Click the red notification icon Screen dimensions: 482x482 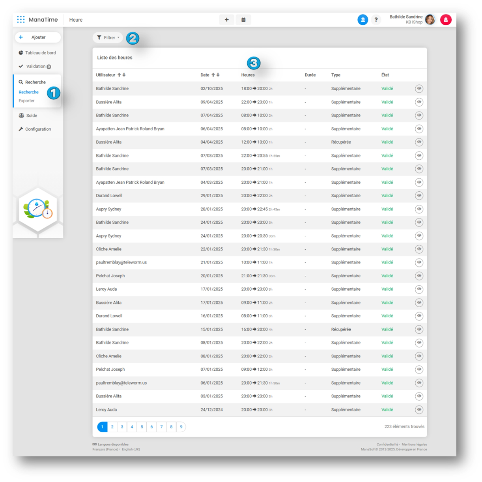pyautogui.click(x=446, y=20)
